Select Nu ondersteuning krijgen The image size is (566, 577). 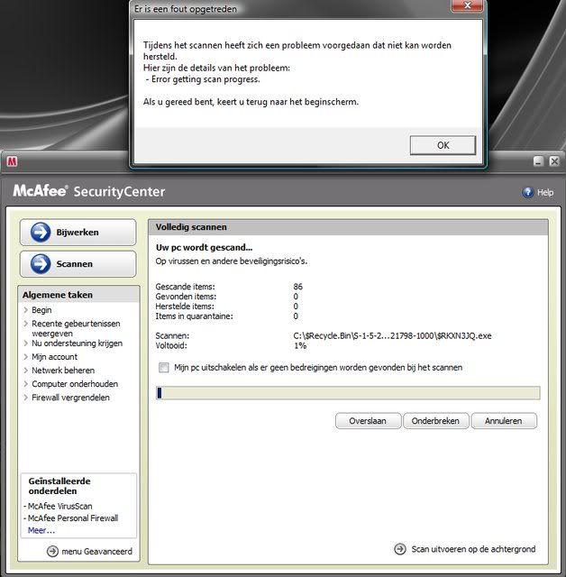78,343
